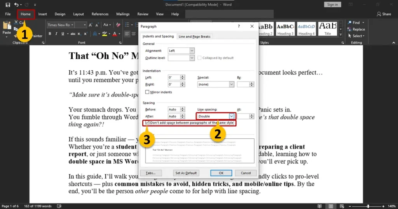The height and width of the screenshot is (209, 398).
Task: Insert a bulleted list
Action: coord(127,25)
